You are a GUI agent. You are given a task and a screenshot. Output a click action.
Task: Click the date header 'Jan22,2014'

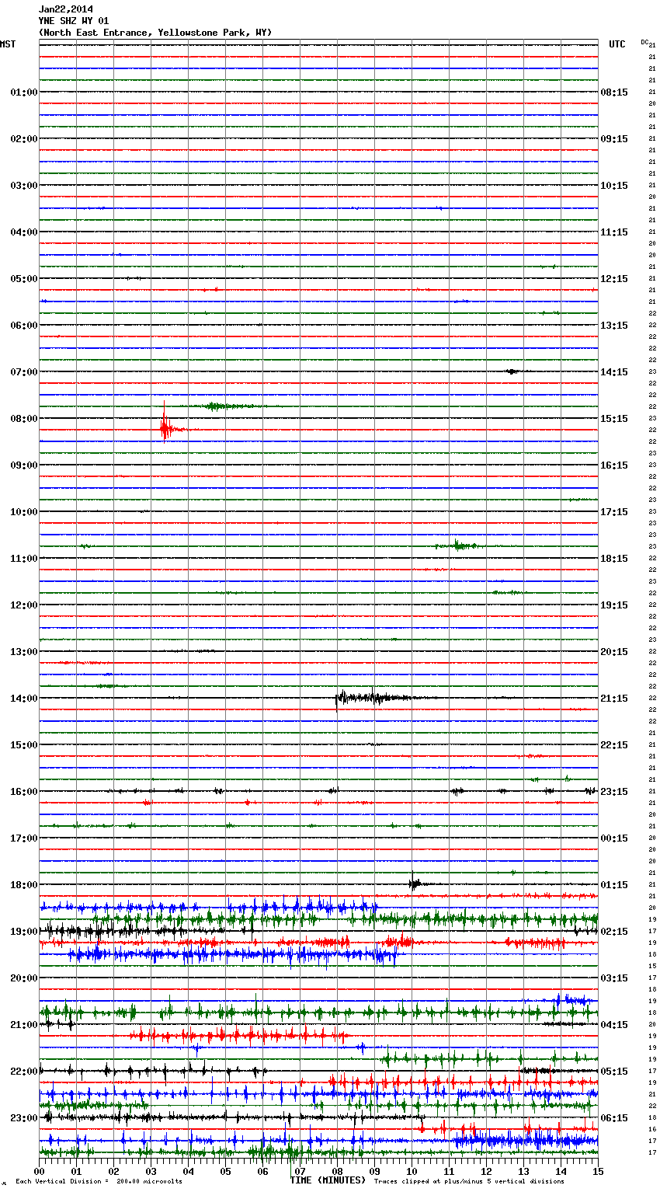[x=66, y=9]
